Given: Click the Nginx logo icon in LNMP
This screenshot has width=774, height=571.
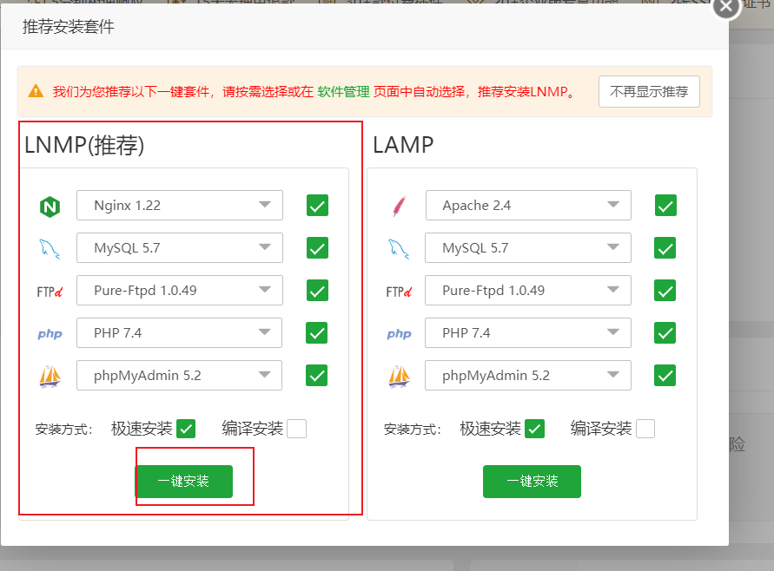Looking at the screenshot, I should click(x=50, y=207).
